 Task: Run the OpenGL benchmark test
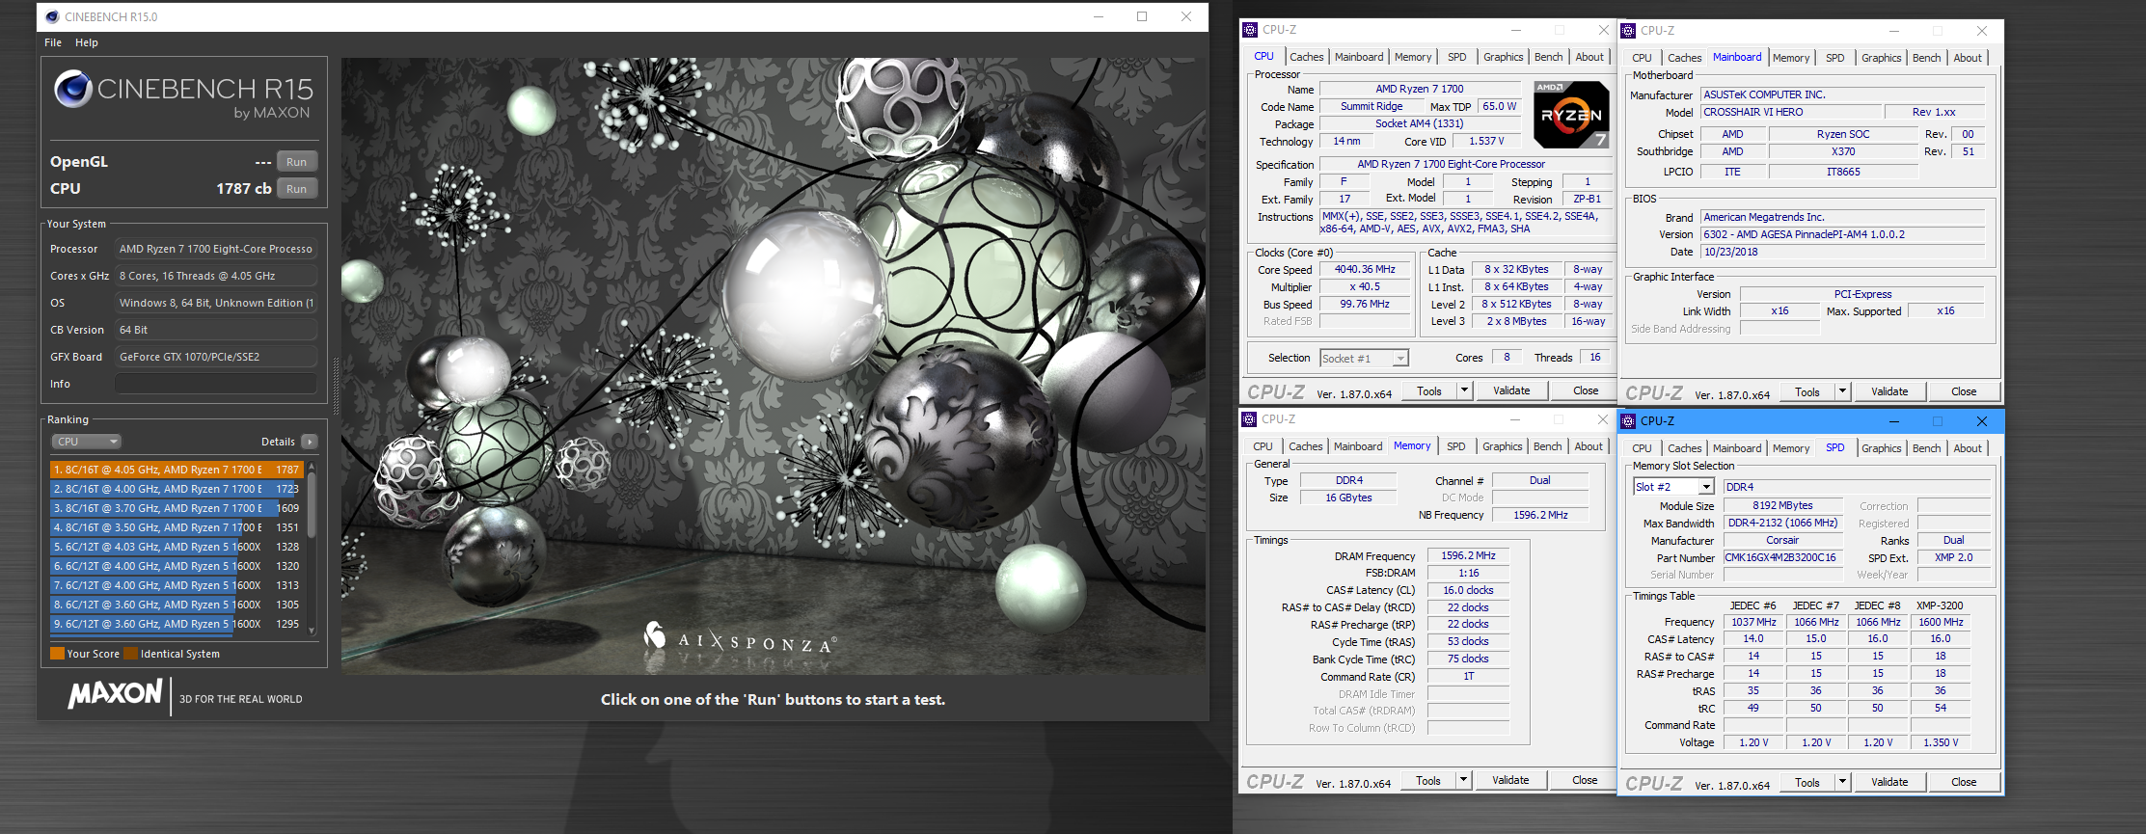(x=297, y=162)
